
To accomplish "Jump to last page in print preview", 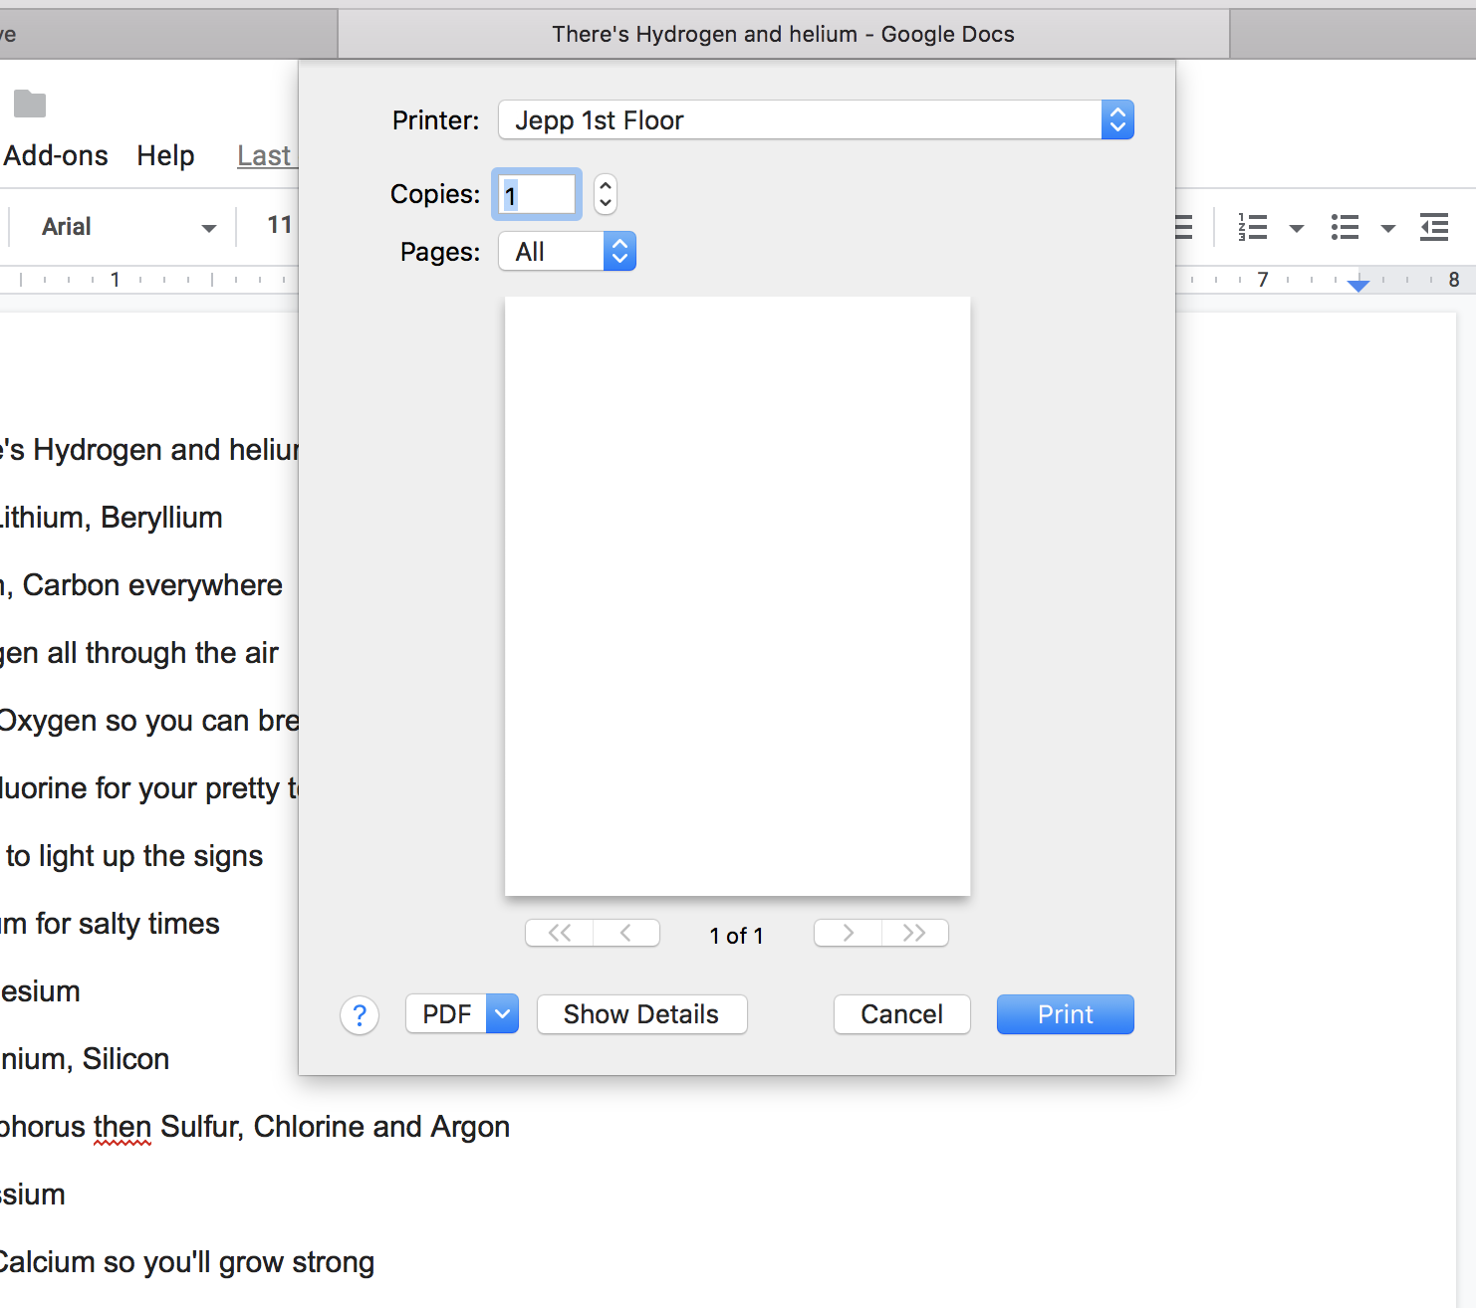I will tap(914, 933).
